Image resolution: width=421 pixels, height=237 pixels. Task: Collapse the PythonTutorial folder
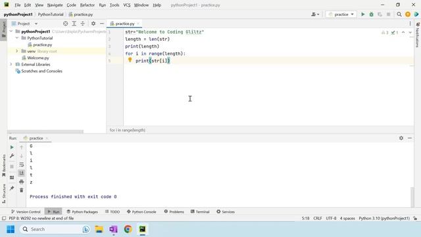point(17,38)
